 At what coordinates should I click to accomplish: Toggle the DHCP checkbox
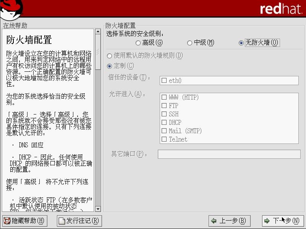click(164, 123)
